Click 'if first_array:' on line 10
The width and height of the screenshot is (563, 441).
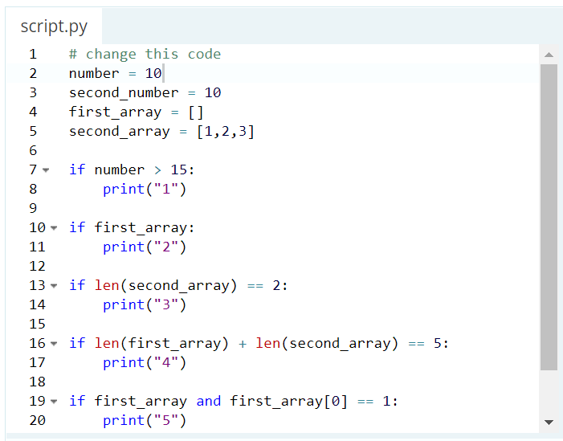[132, 227]
